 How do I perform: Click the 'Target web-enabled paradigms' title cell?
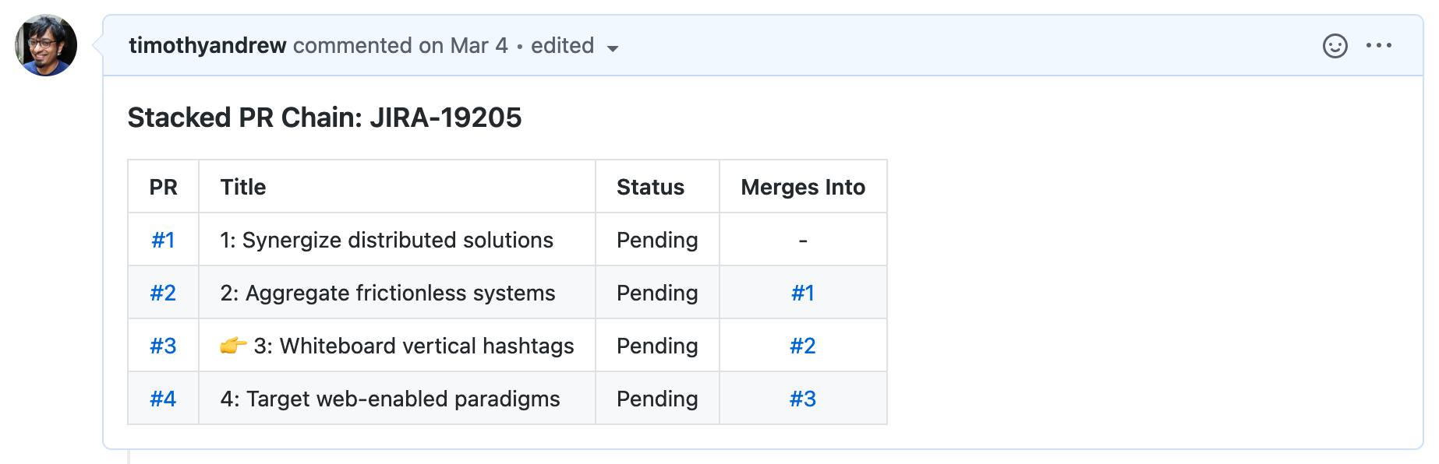tap(390, 399)
